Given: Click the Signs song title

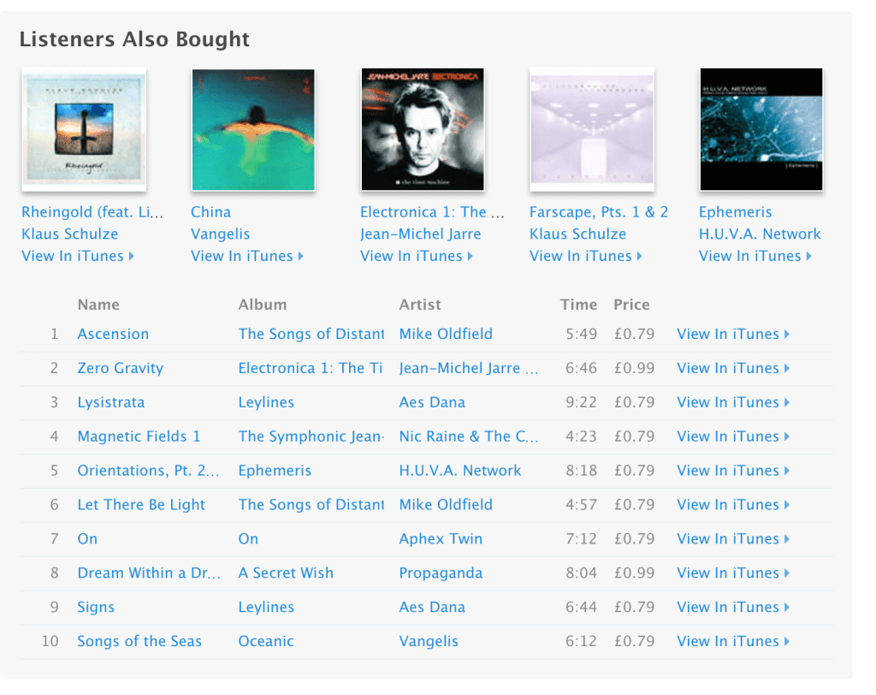Looking at the screenshot, I should point(96,607).
